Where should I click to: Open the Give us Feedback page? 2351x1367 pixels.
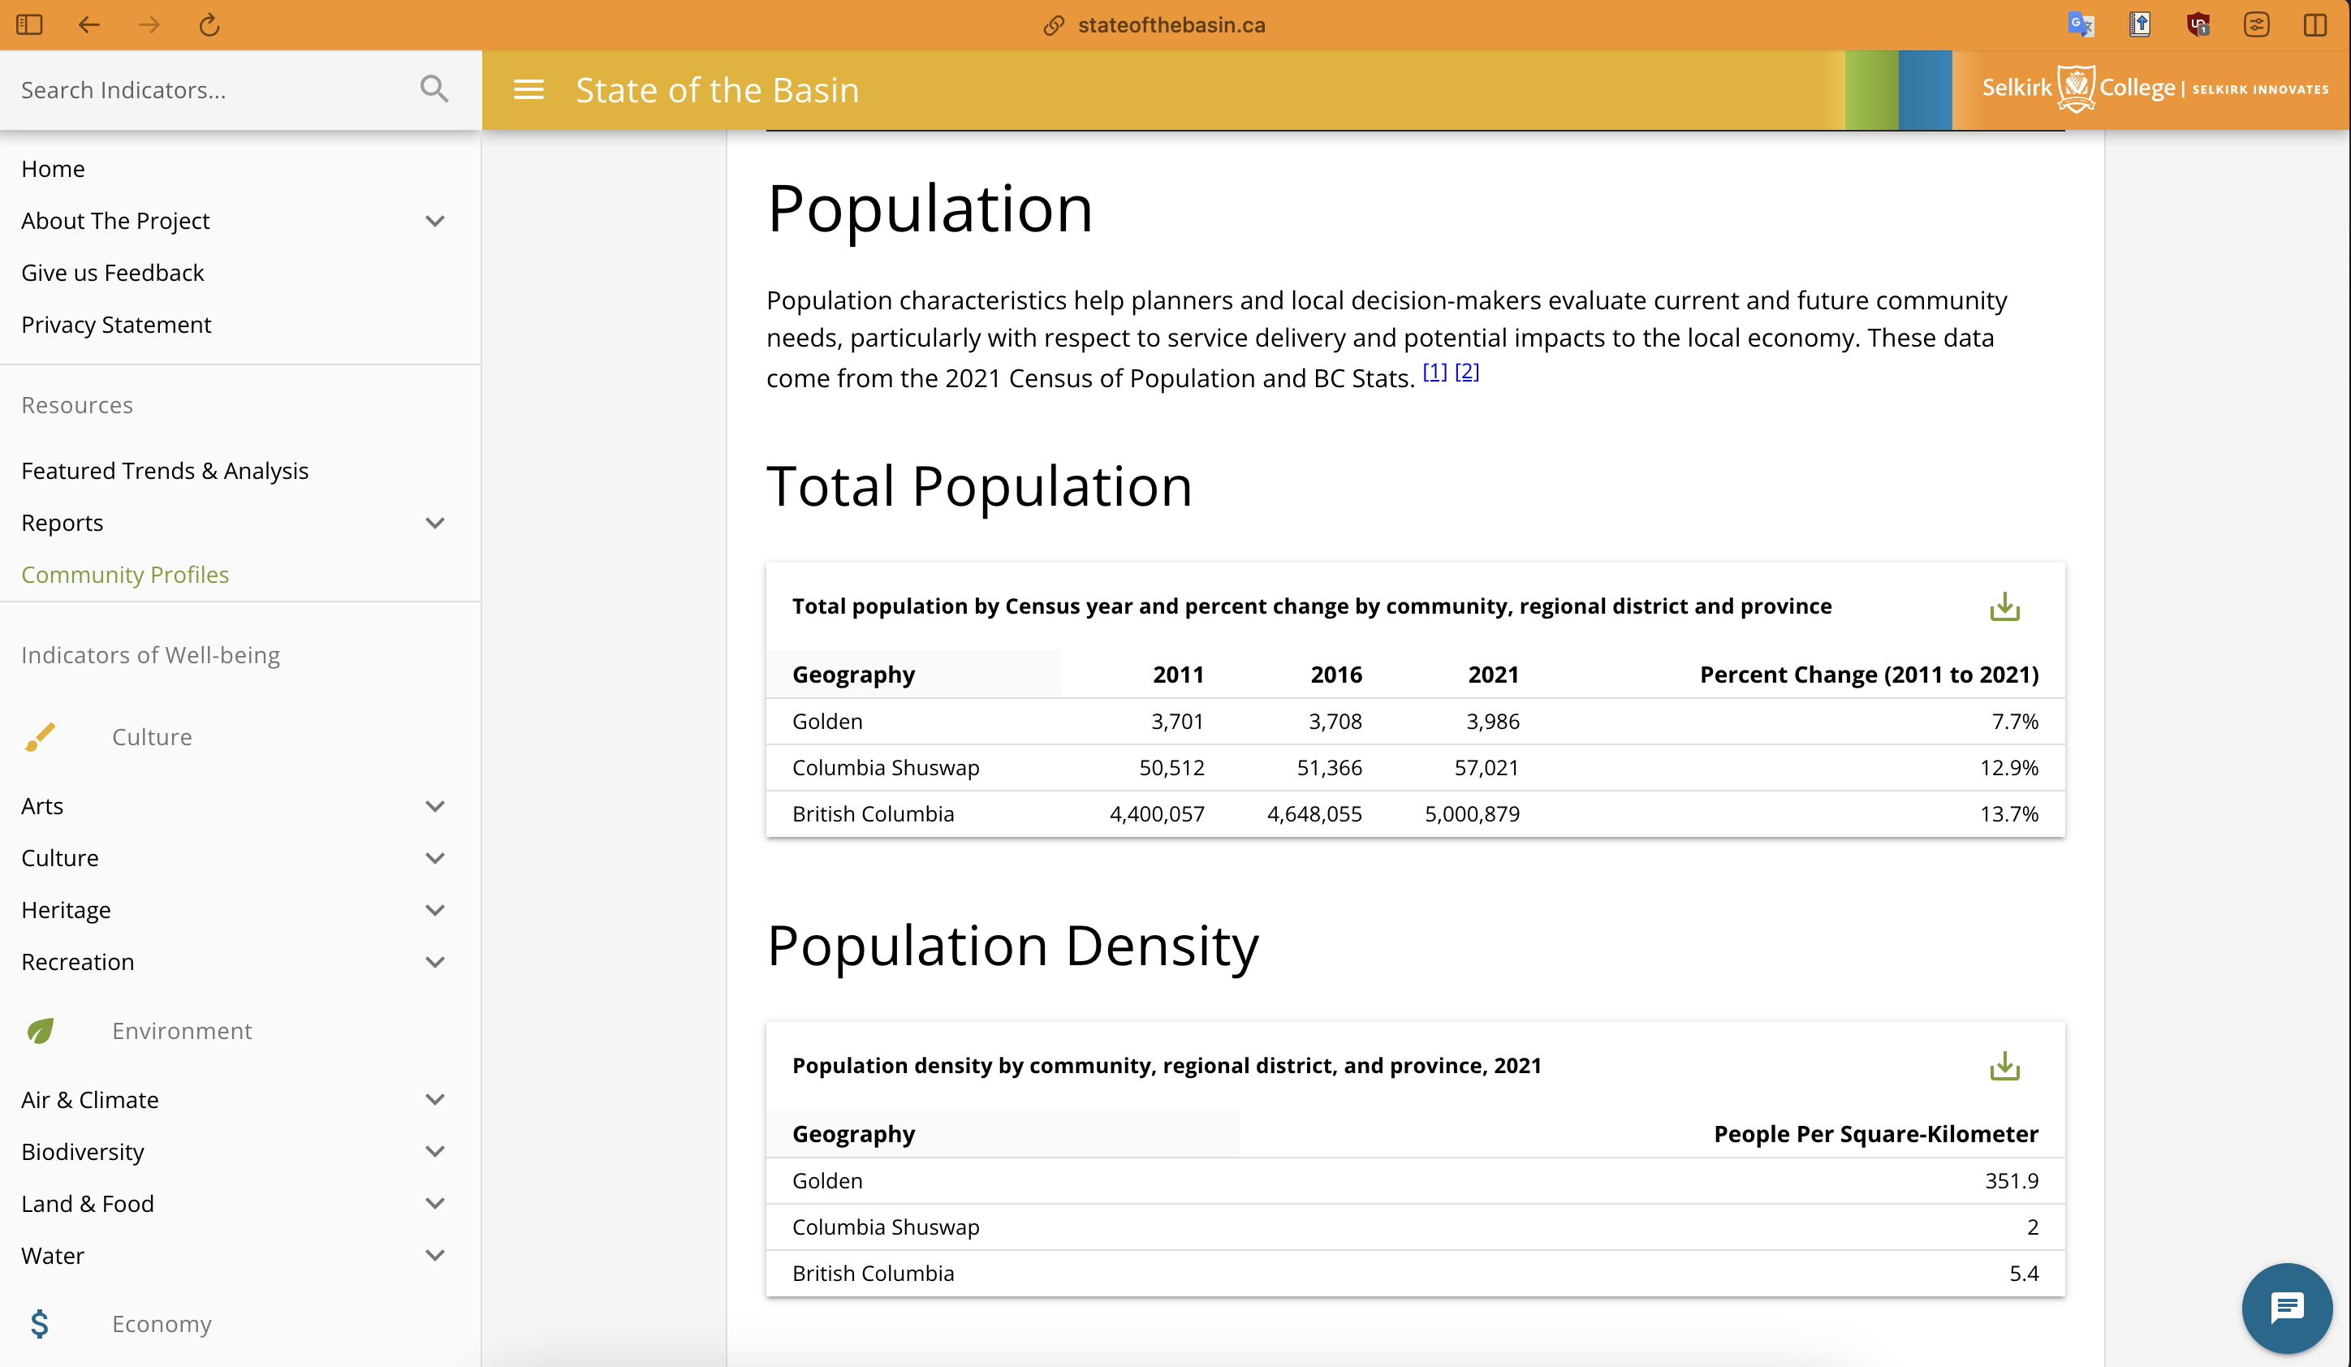(112, 273)
